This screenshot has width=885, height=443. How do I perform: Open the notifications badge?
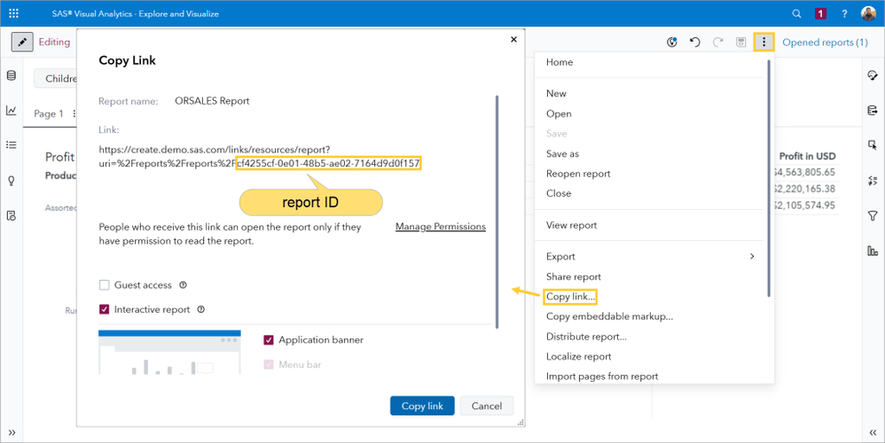pyautogui.click(x=820, y=14)
